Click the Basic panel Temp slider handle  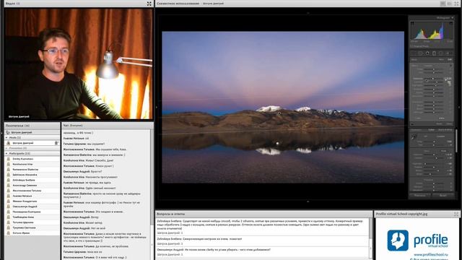pos(435,142)
